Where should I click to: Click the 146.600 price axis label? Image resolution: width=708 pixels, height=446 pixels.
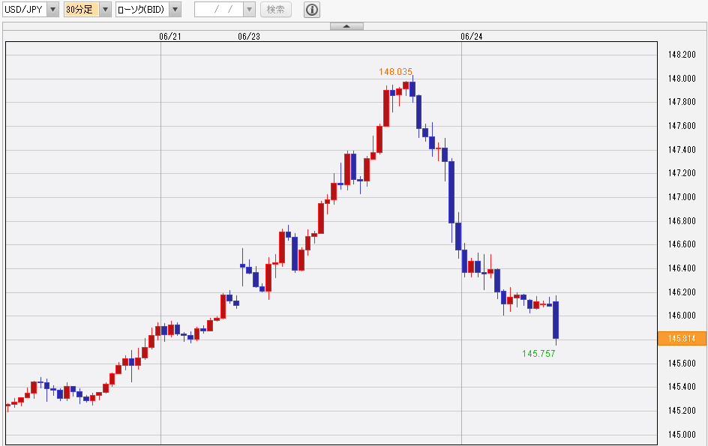coord(682,244)
